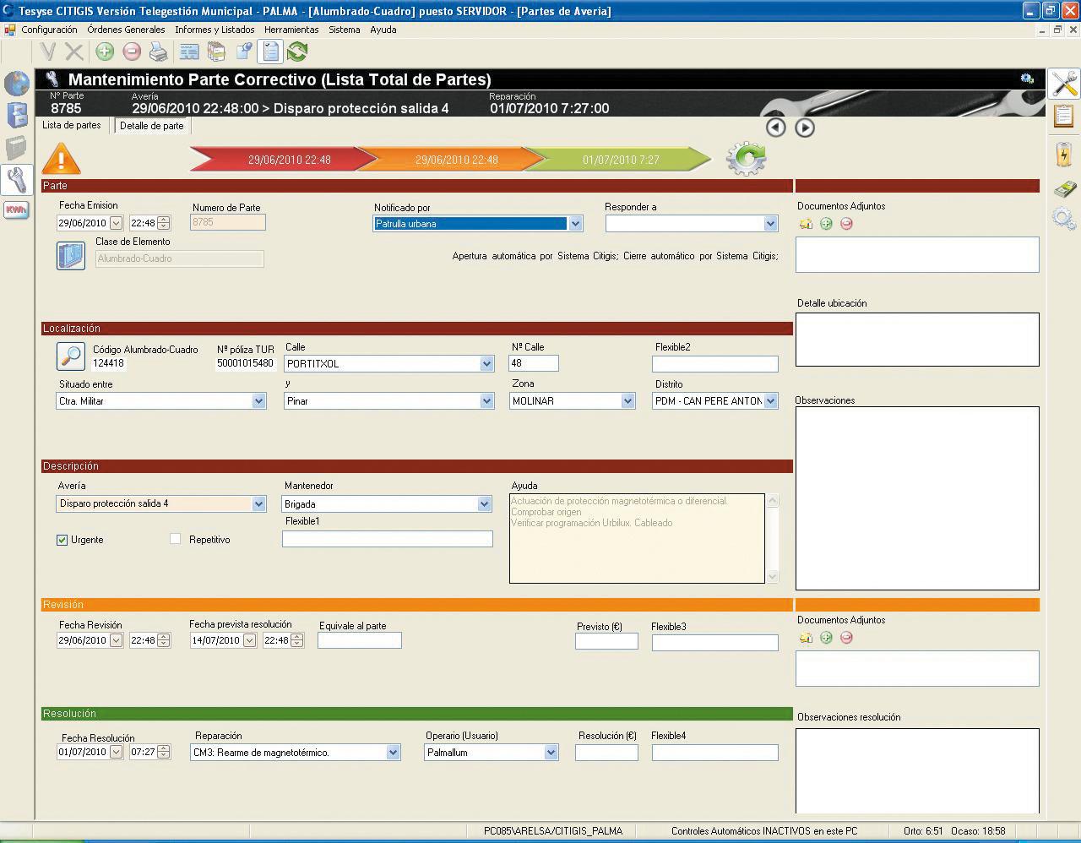Open the Calle dropdown showing PORTITXOL
The width and height of the screenshot is (1081, 843).
coord(486,364)
